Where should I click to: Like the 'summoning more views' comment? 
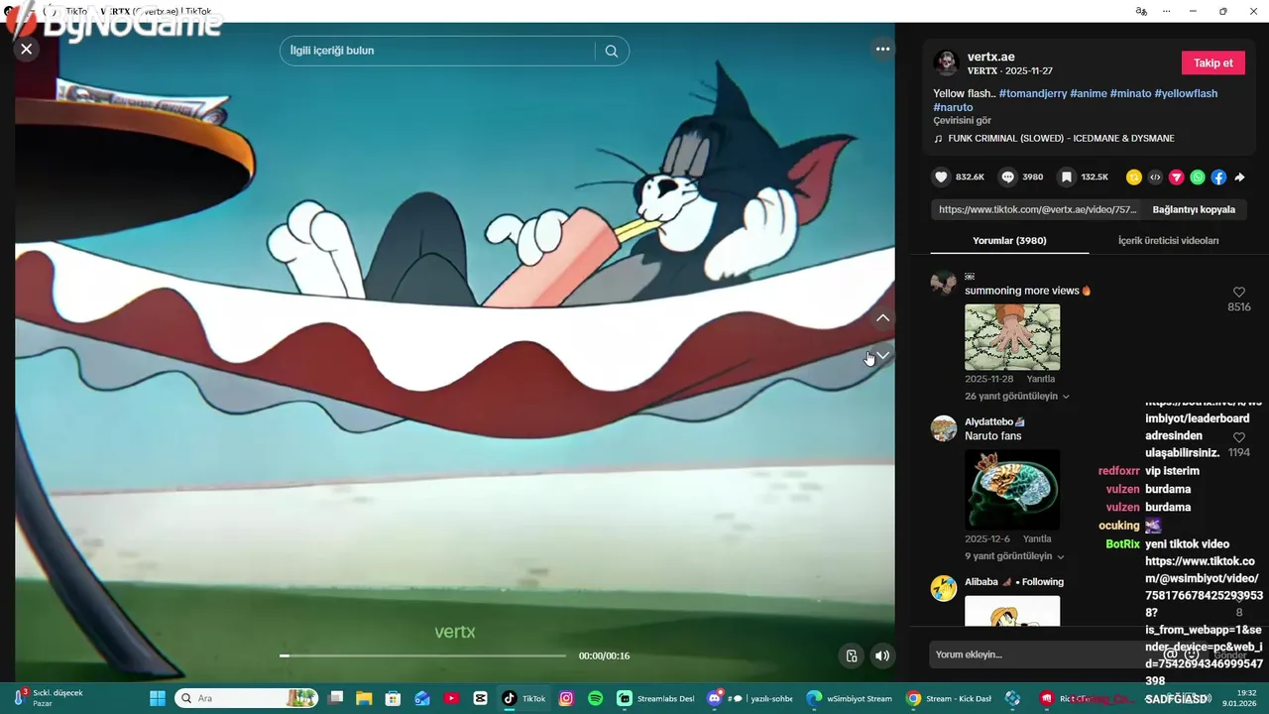click(x=1238, y=293)
